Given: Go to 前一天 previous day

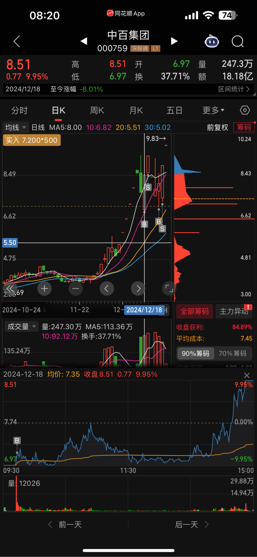Looking at the screenshot, I should 65,524.
